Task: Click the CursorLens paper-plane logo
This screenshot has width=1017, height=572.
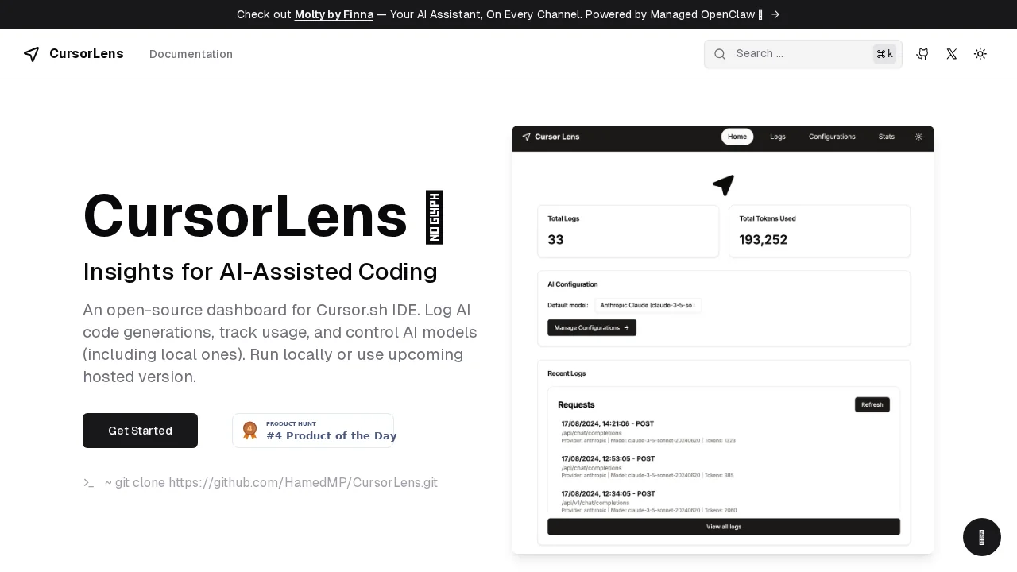Action: [31, 54]
